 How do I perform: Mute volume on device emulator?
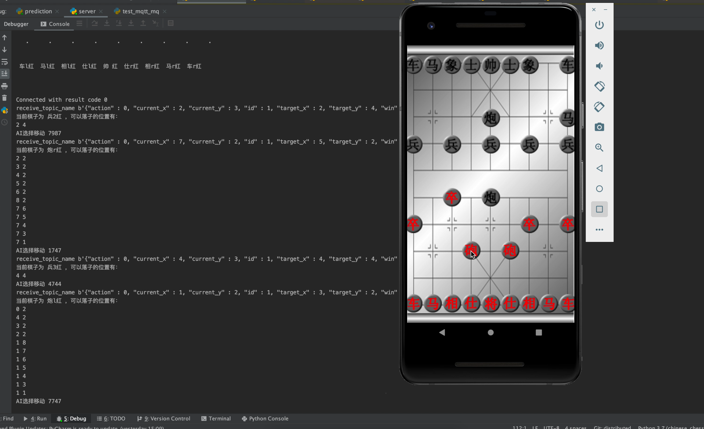[x=599, y=66]
